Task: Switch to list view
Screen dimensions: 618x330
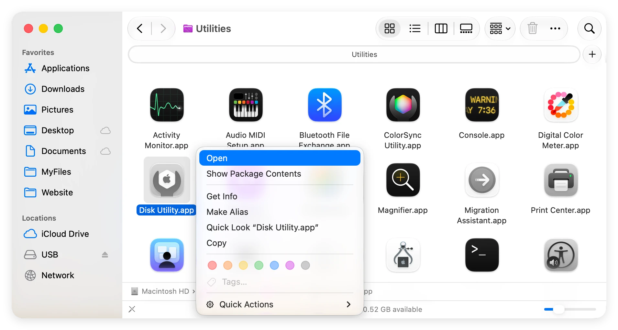Action: point(415,28)
